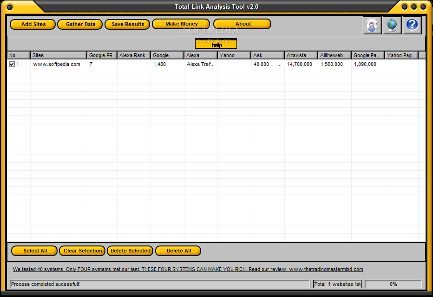The height and width of the screenshot is (297, 433).
Task: Sort by the No column header
Action: [19, 55]
